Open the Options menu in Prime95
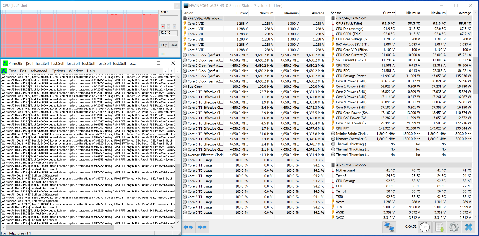479x236 pixels. click(58, 71)
